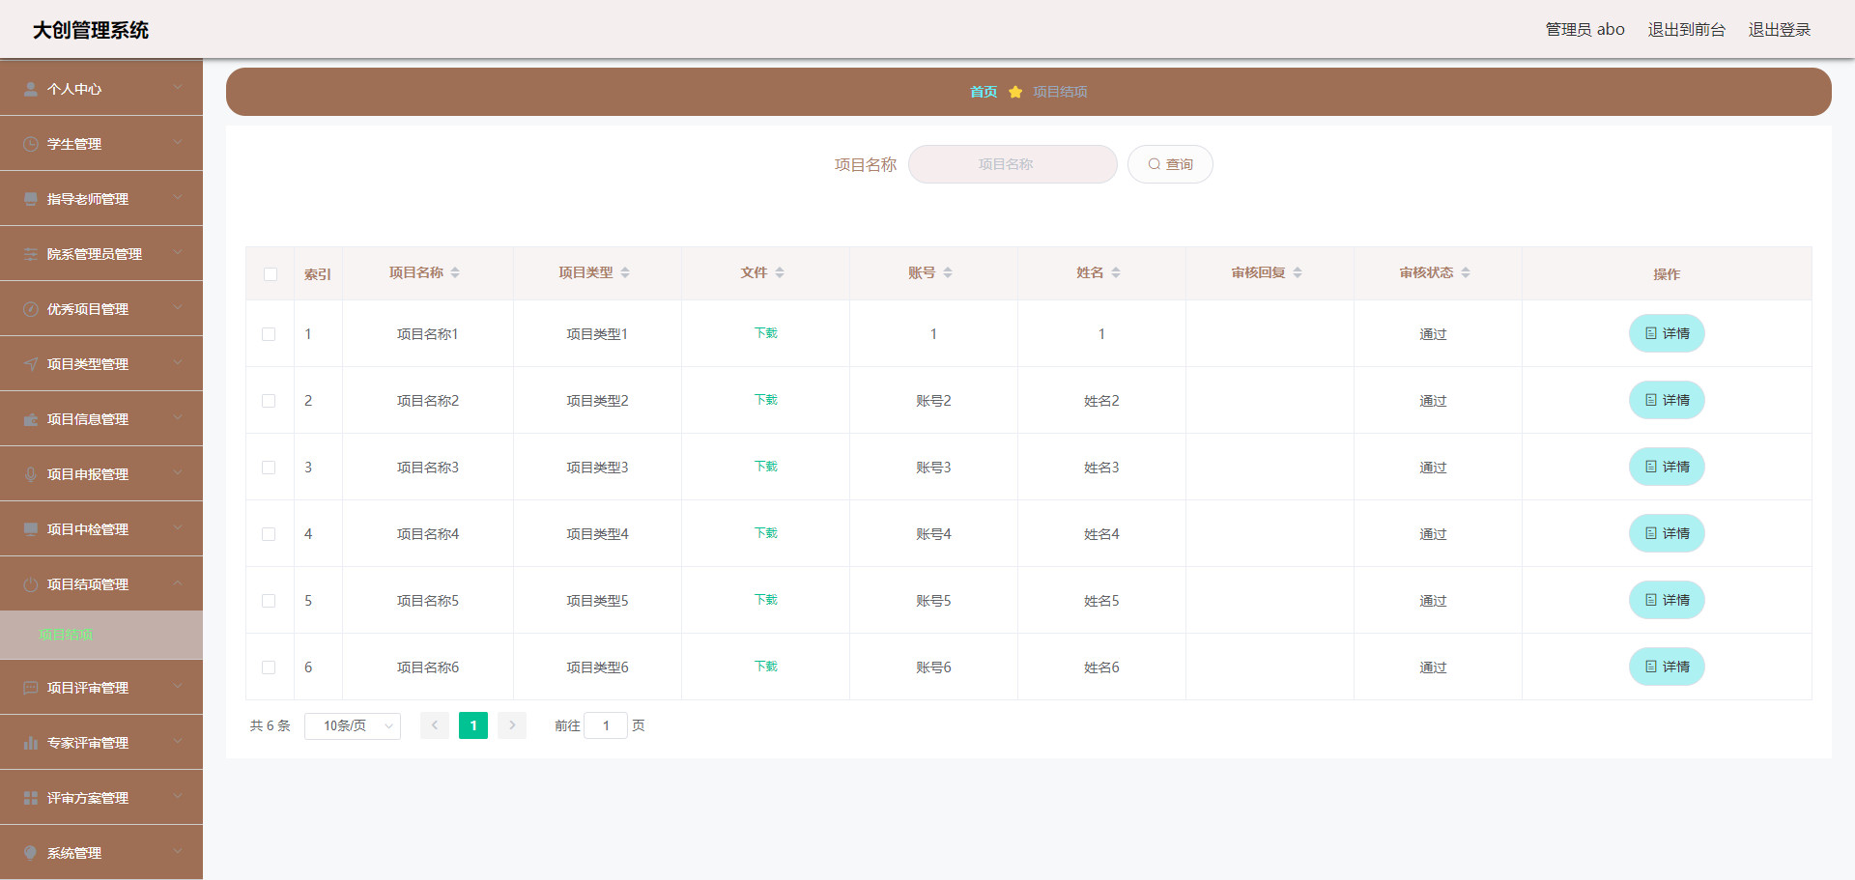Click the 优秀项目管理 compass icon

[x=31, y=309]
